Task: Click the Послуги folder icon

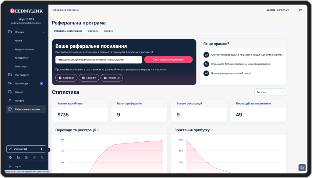Action: point(10,32)
